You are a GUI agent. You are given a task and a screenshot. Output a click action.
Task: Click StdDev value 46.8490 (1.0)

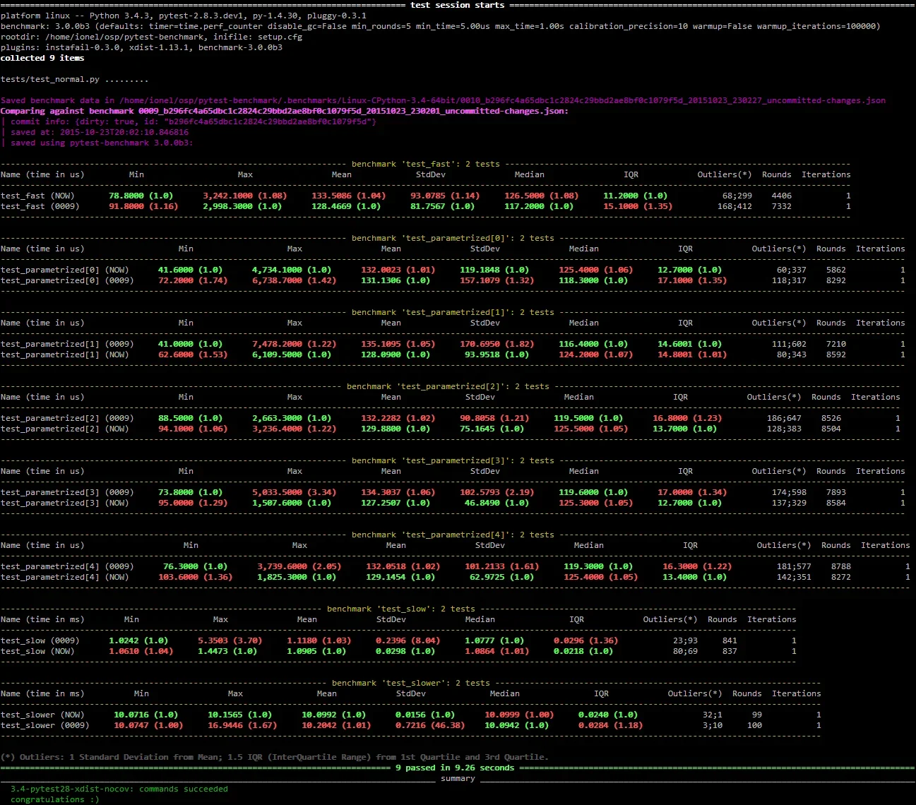(x=496, y=503)
